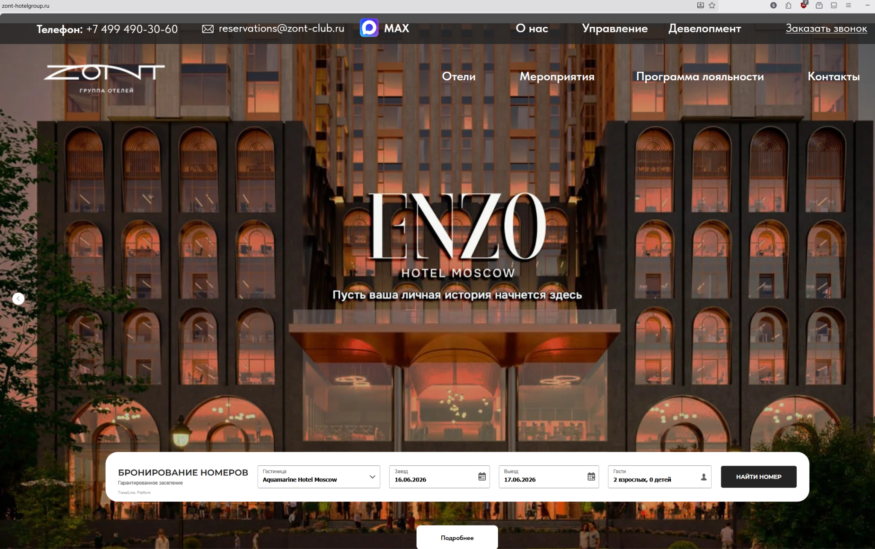This screenshot has width=875, height=549.
Task: Go to previous slide with left arrow
Action: 18,298
